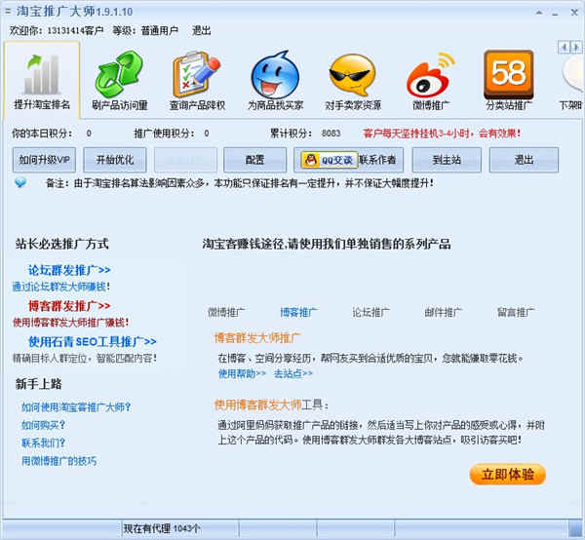
Task: Click the orange 立即体验 button
Action: 507,475
